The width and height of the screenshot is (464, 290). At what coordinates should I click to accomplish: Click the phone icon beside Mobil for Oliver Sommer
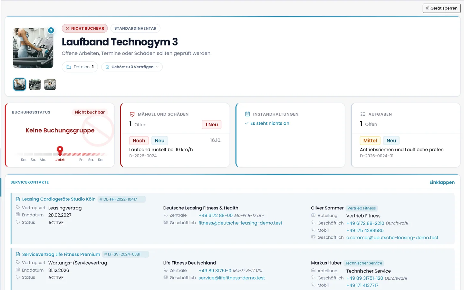pyautogui.click(x=313, y=230)
